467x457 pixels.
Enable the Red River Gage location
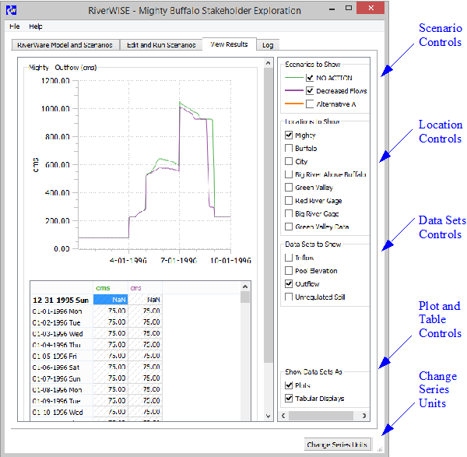[290, 201]
